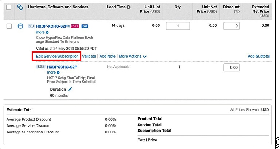The image size is (280, 149).
Task: Click the Estimate Total heading
Action: tap(19, 110)
